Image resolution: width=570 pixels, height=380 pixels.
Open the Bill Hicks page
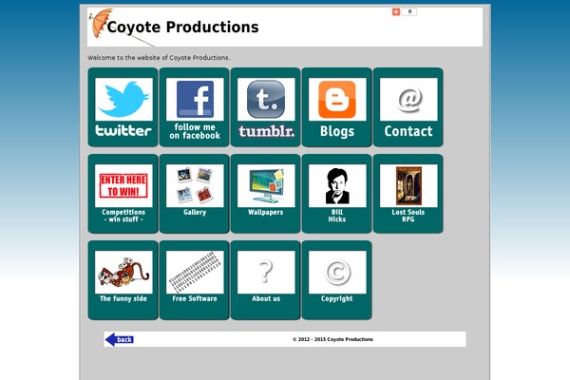tap(337, 193)
